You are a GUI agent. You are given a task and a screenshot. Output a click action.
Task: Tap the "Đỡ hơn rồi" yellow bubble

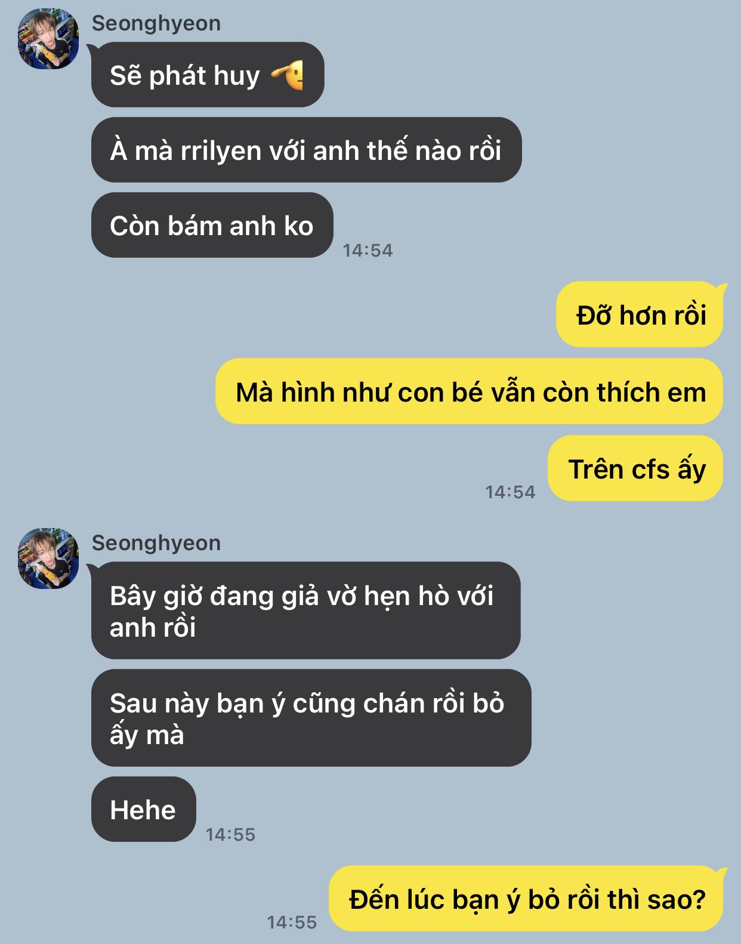tap(640, 314)
